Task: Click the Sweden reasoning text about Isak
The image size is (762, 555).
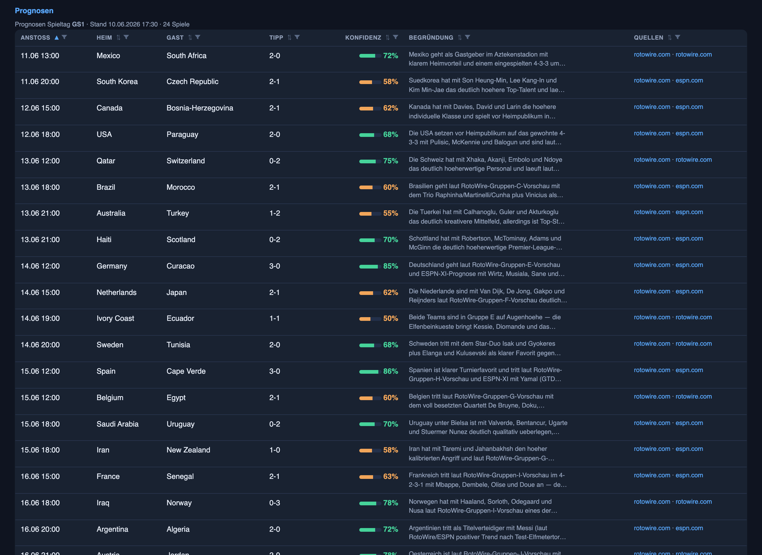Action: point(484,348)
